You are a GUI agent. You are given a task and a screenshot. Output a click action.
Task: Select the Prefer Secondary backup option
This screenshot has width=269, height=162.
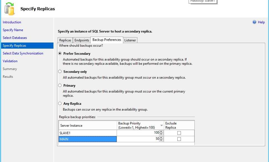60,53
